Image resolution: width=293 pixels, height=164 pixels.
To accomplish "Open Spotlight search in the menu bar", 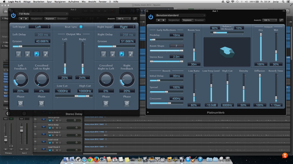I will (283, 2).
